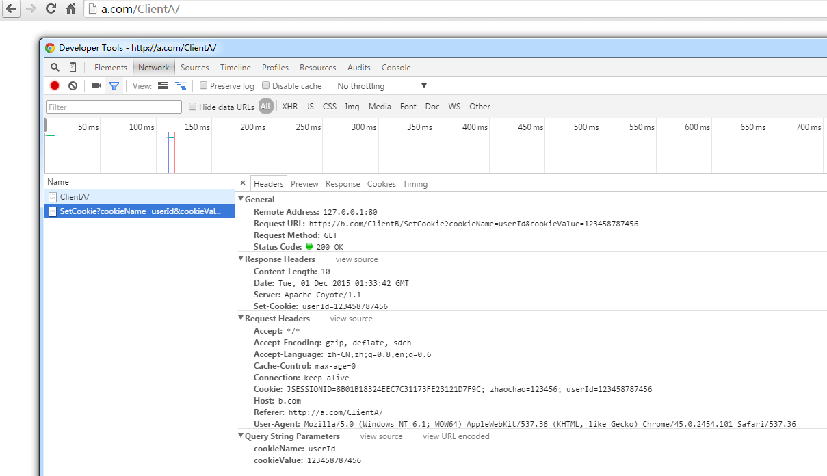Click the view URL encoded link
Viewport: 827px width, 476px height.
(456, 436)
